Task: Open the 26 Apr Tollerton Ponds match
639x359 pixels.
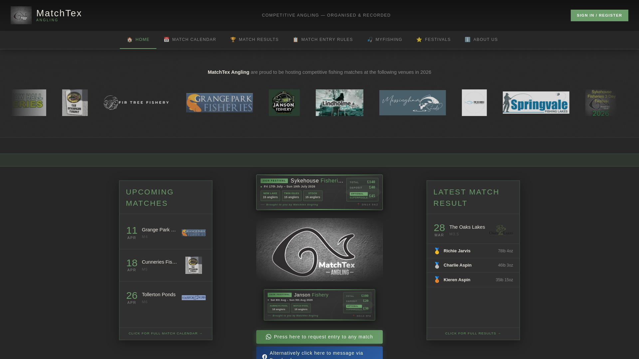Action: [166, 298]
